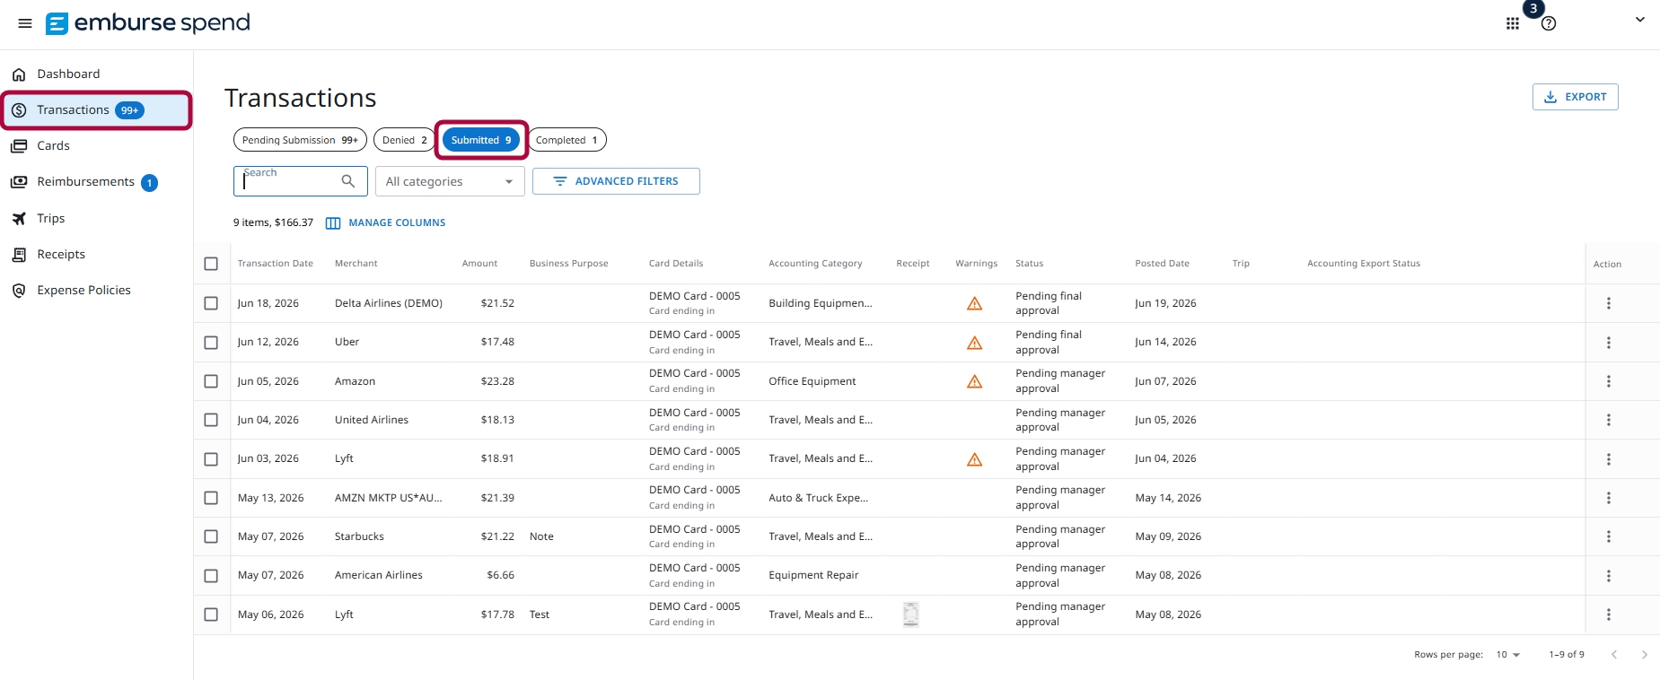This screenshot has width=1660, height=680.
Task: Go to Dashboard in sidebar
Action: [68, 74]
